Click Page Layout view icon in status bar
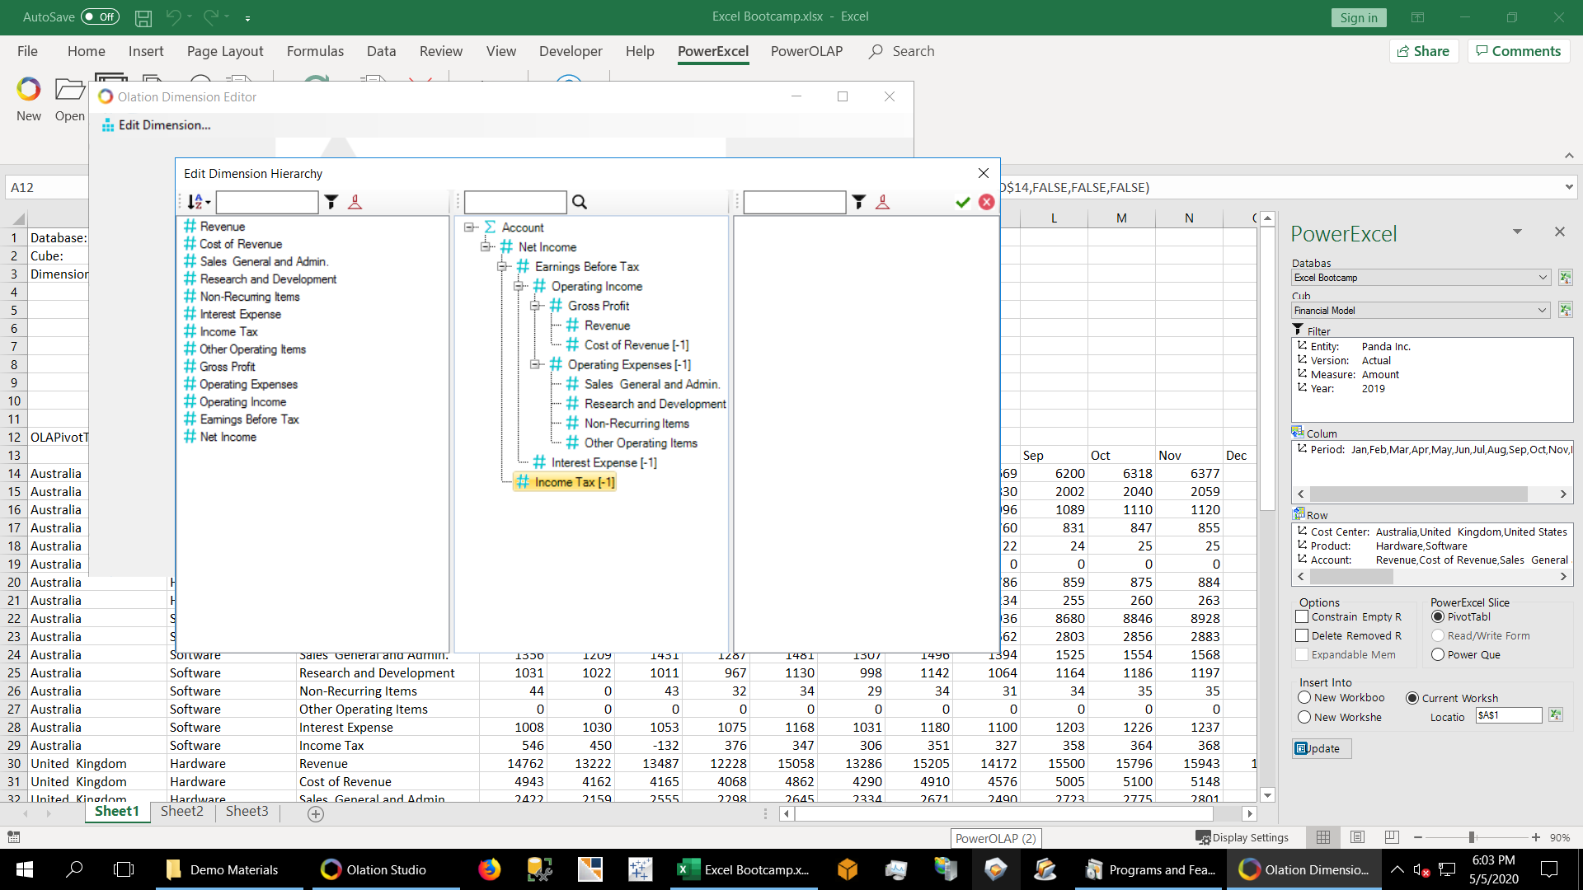The height and width of the screenshot is (890, 1583). coord(1358,837)
